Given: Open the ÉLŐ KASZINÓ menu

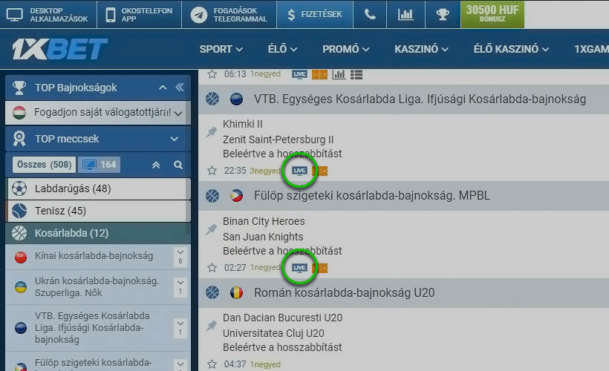Looking at the screenshot, I should [511, 49].
